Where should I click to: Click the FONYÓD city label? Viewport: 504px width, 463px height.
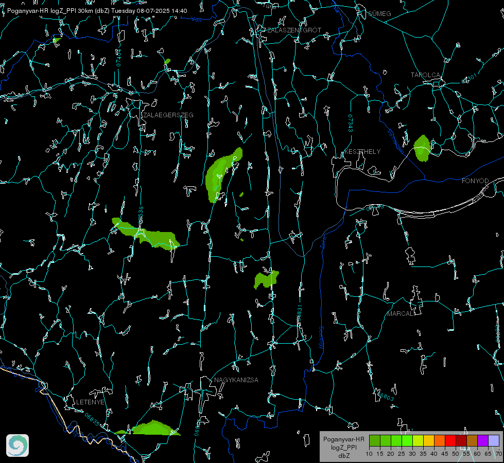pyautogui.click(x=475, y=181)
